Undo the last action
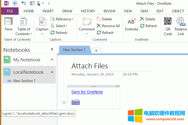Image resolution: width=188 pixels, height=125 pixels. point(24,3)
